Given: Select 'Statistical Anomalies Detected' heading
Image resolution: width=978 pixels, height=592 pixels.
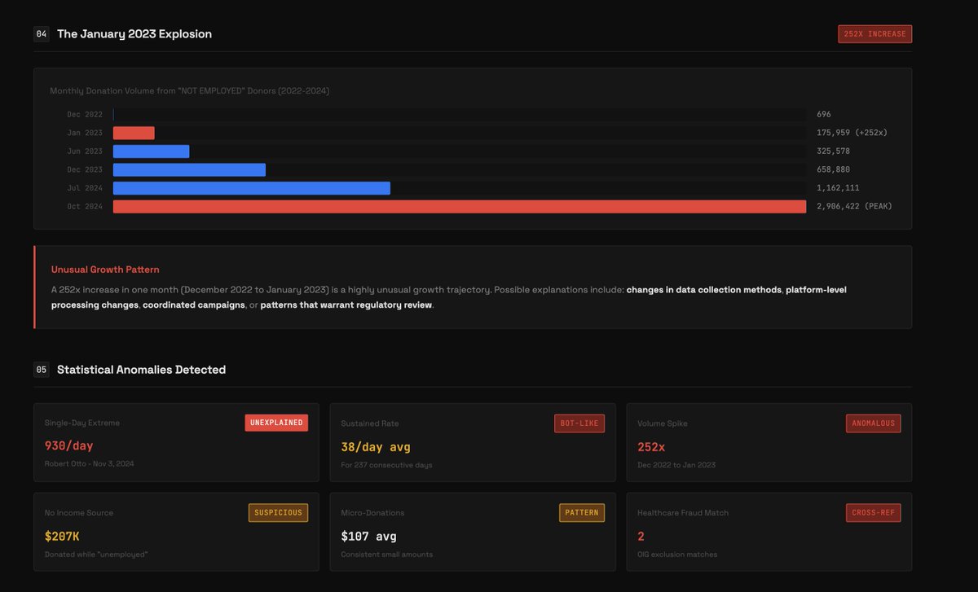Looking at the screenshot, I should point(141,370).
